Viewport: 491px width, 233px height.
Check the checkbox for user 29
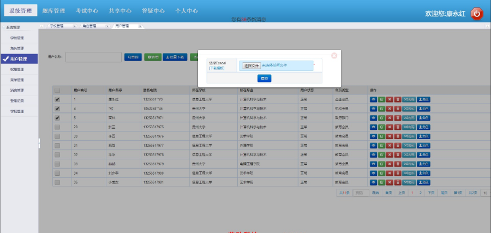(57, 127)
